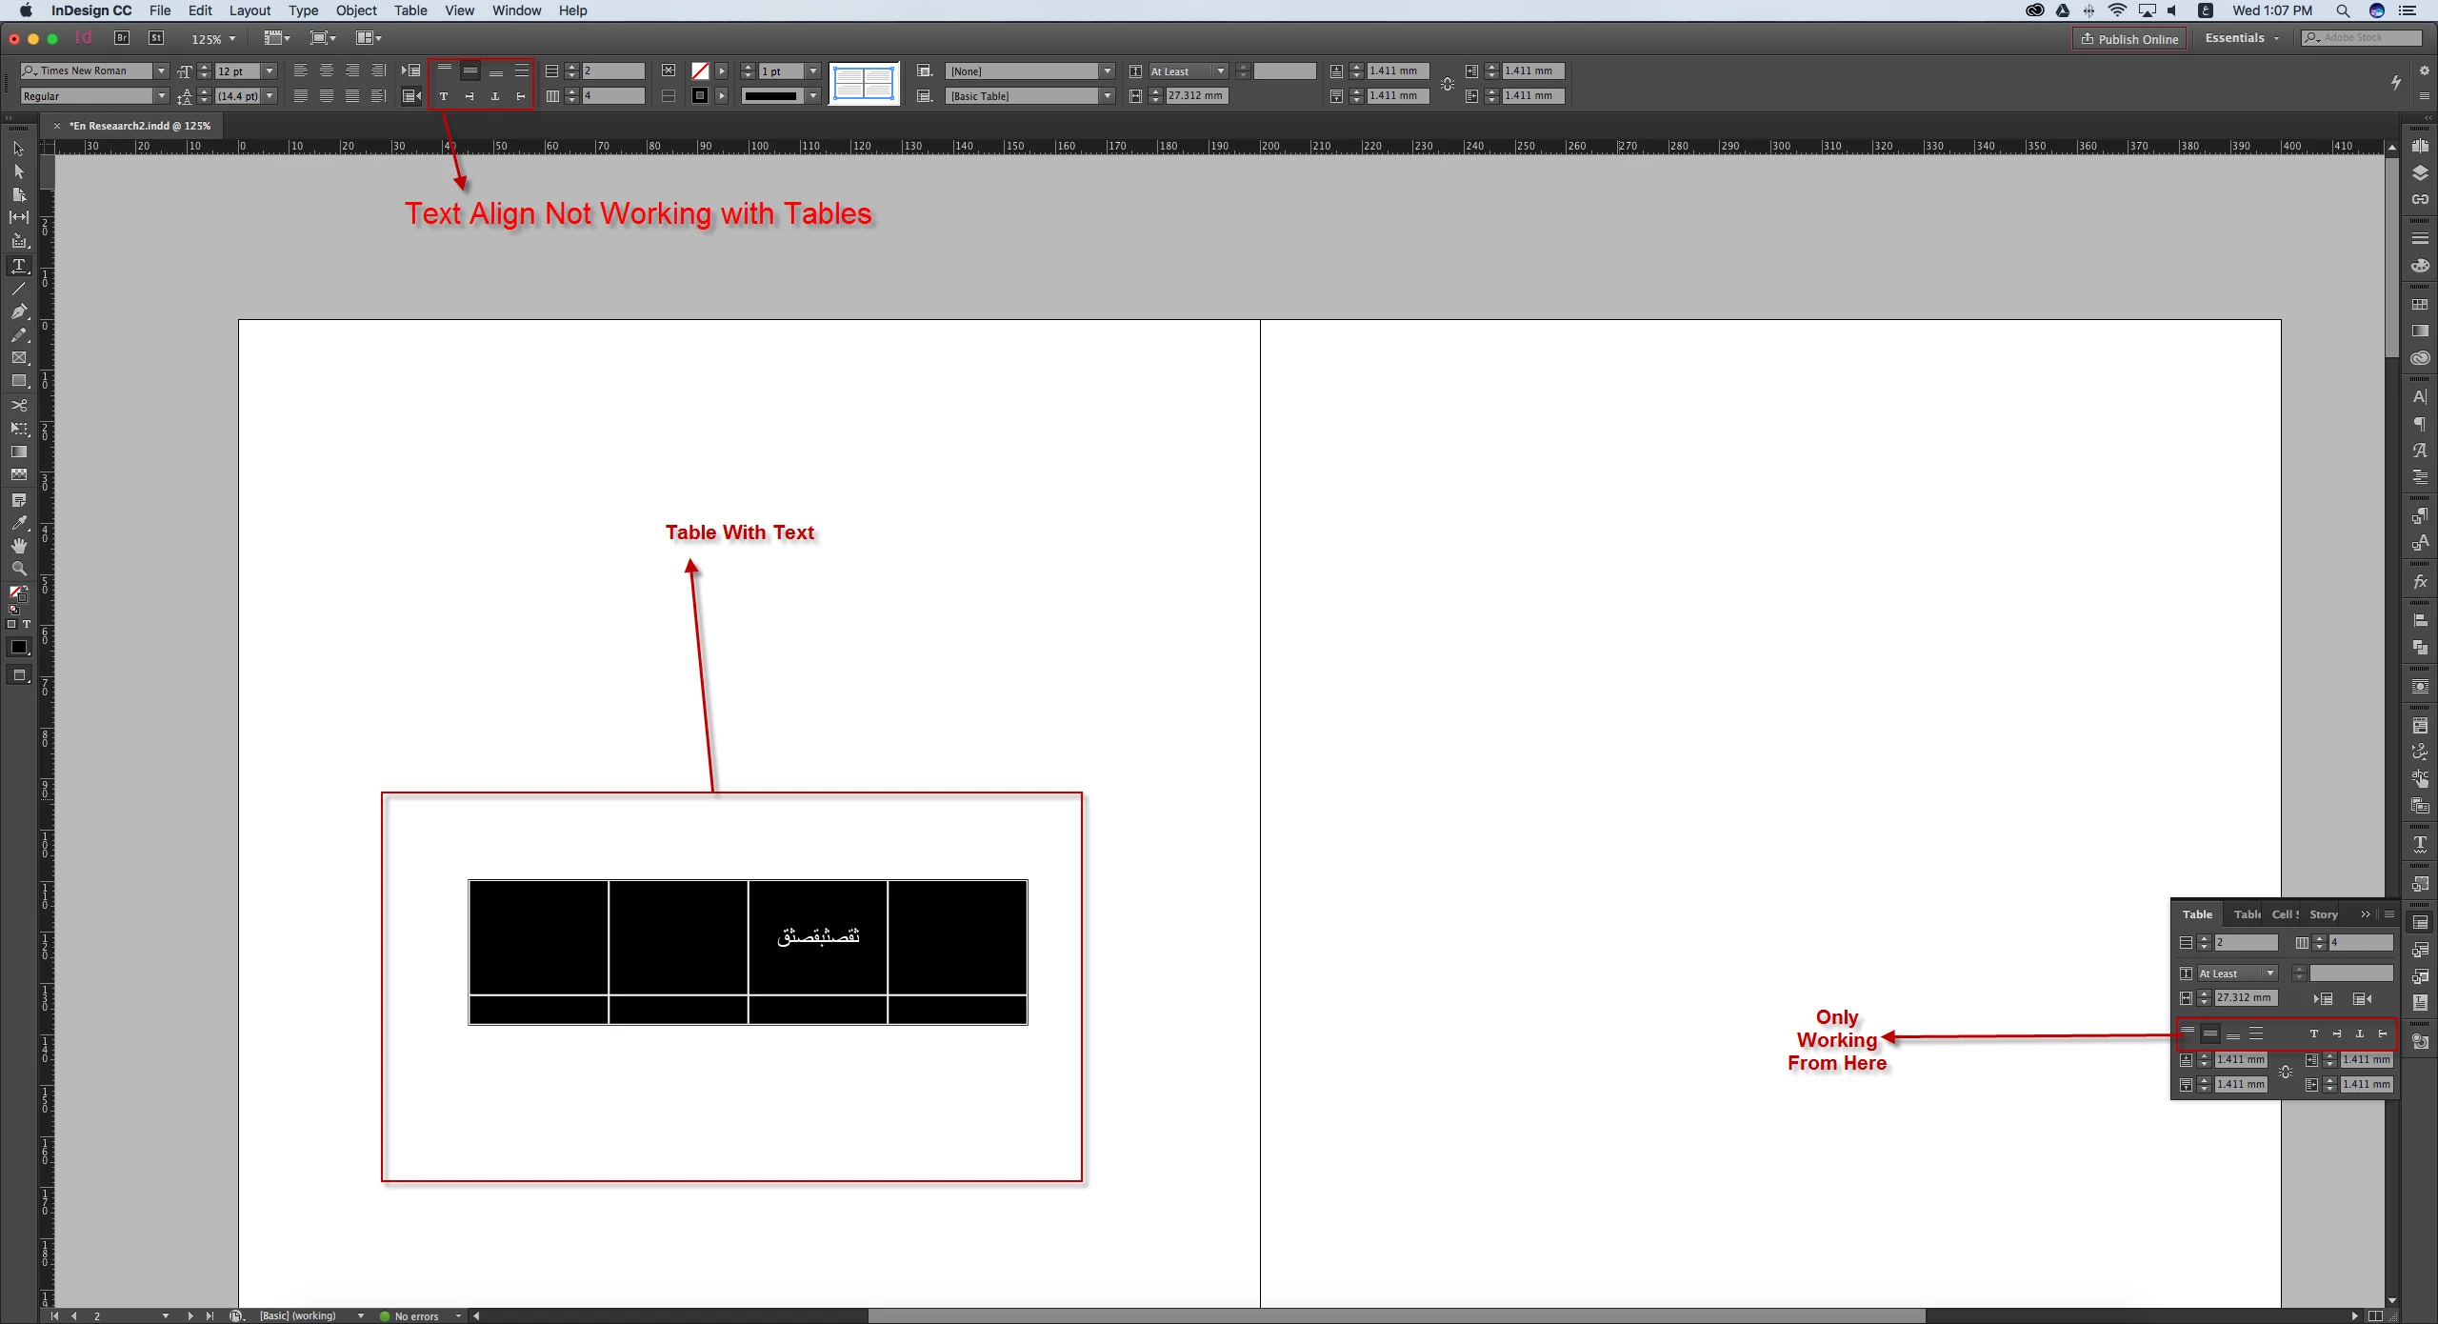Click the column width 27.312 mm field in Table panel

(x=2246, y=997)
